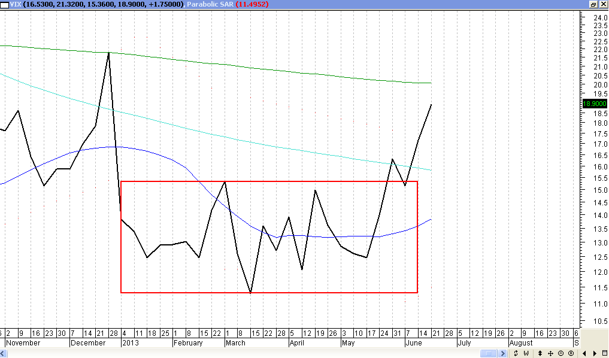The image size is (609, 358).
Task: Click the vertical double-arrow scale icon
Action: (x=540, y=353)
